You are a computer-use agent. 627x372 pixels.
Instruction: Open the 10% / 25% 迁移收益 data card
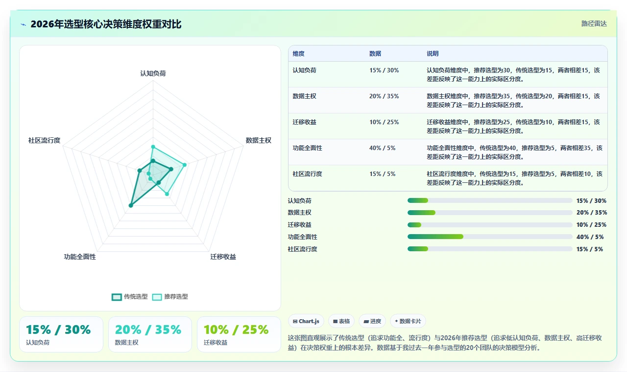(x=239, y=334)
